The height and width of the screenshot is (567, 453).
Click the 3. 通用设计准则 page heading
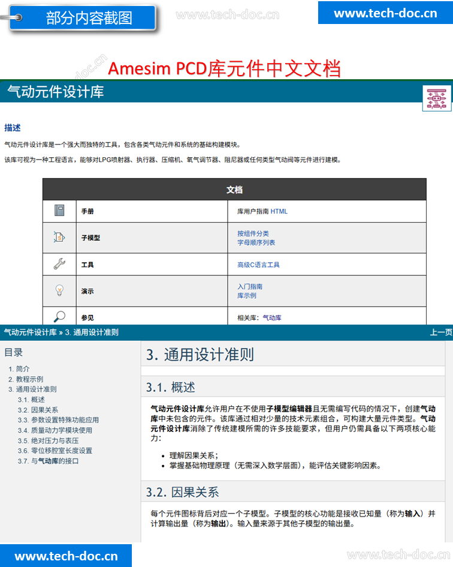[200, 355]
